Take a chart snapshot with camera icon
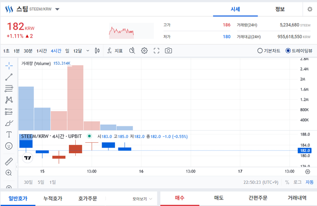 point(168,50)
